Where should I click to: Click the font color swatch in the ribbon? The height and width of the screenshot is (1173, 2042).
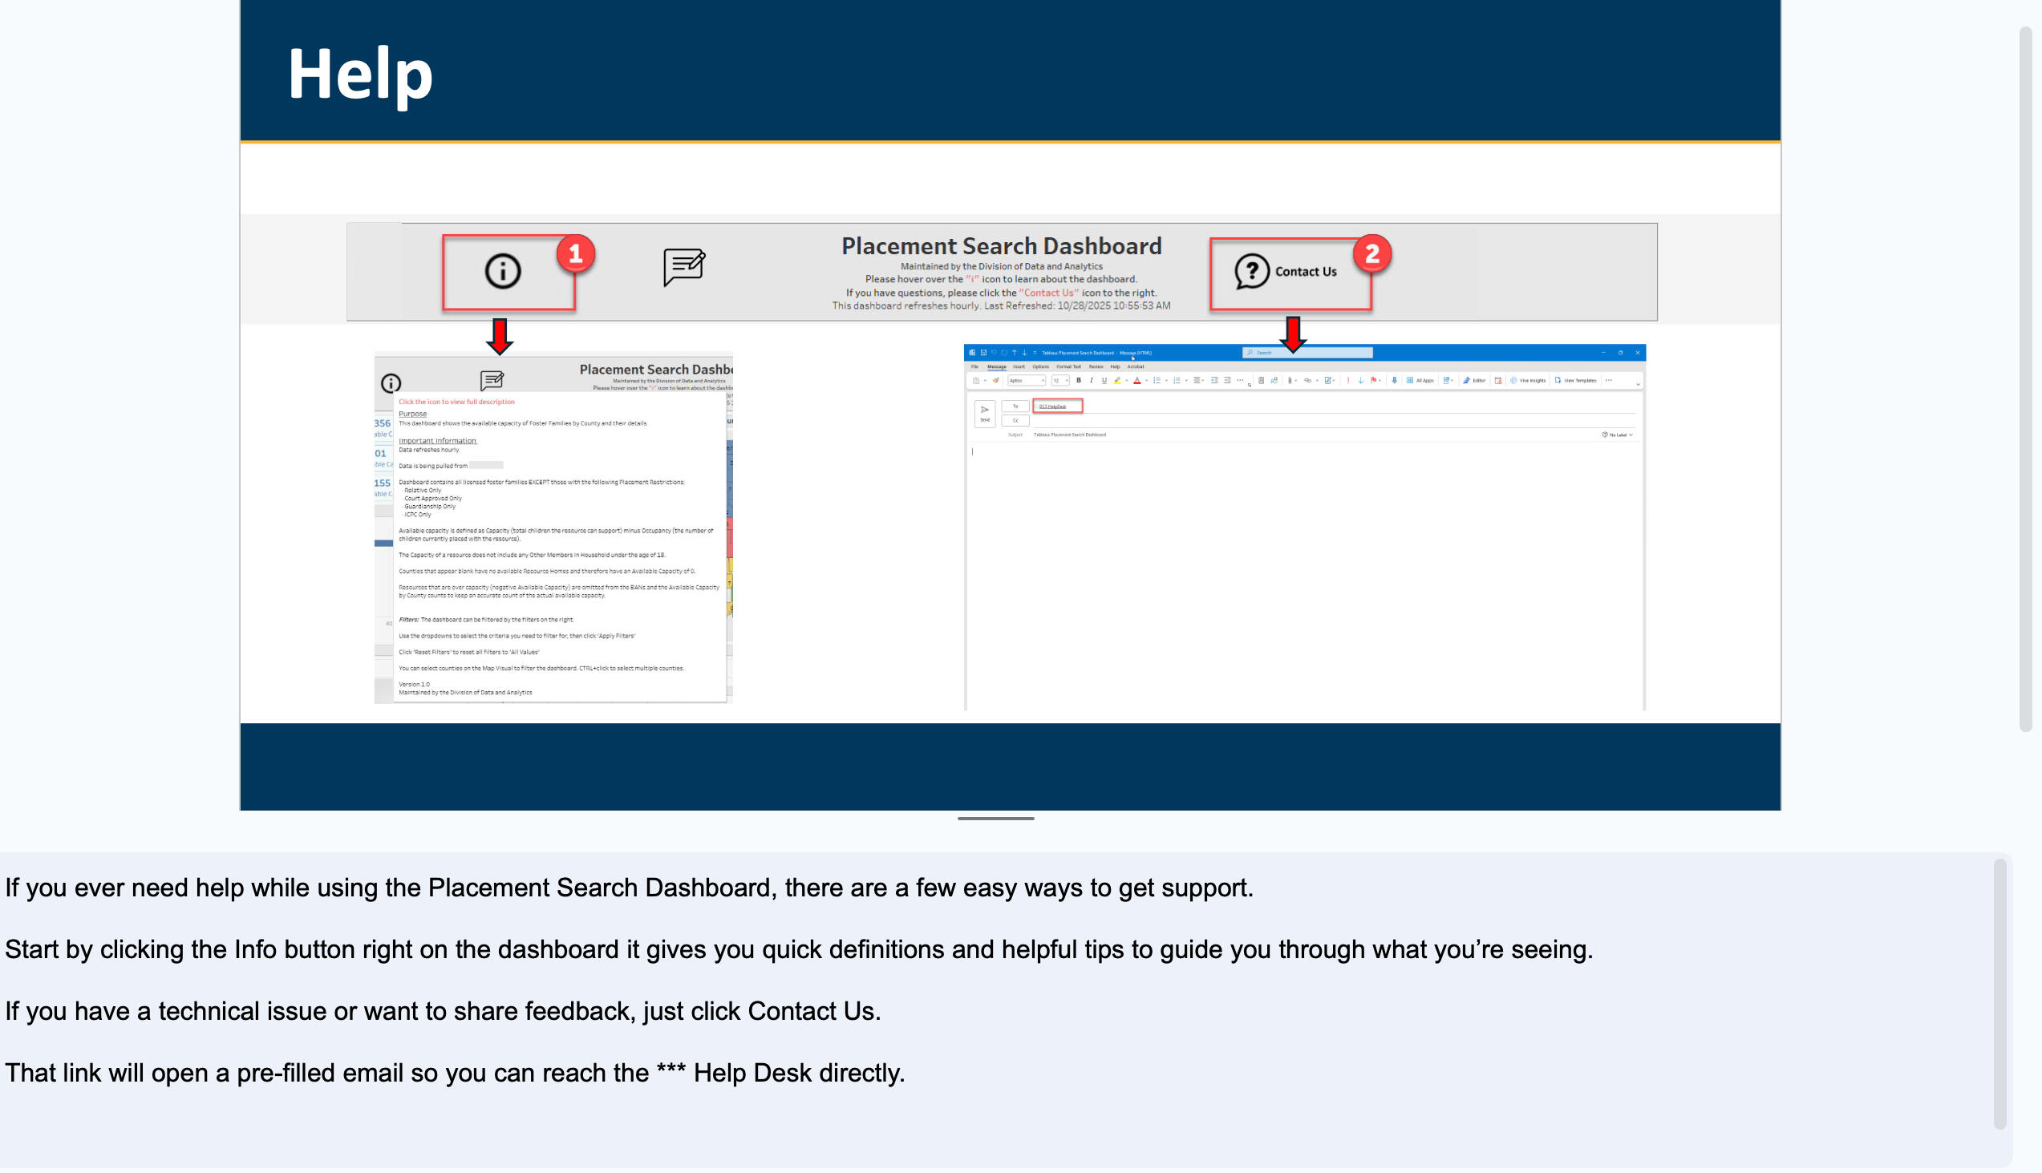1138,380
